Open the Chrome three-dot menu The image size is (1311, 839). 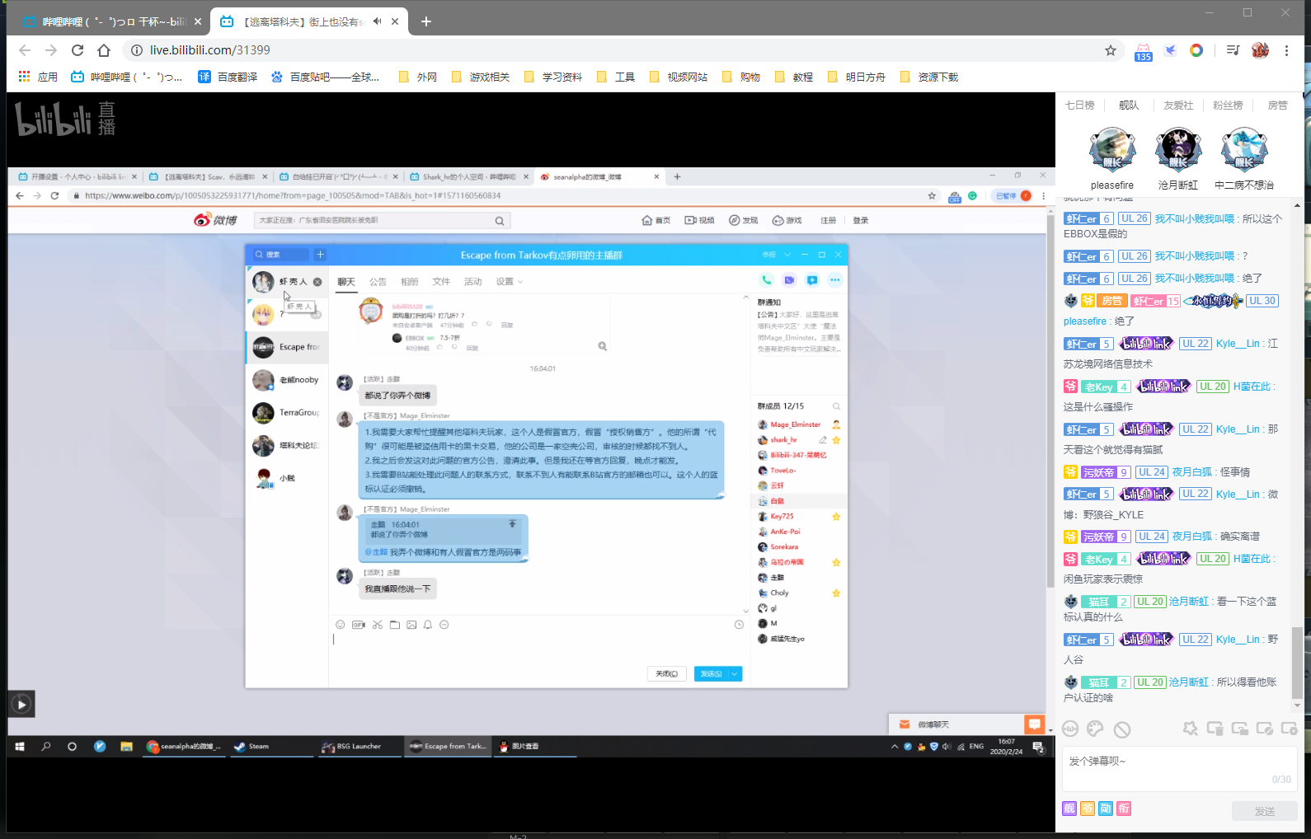(x=1286, y=50)
